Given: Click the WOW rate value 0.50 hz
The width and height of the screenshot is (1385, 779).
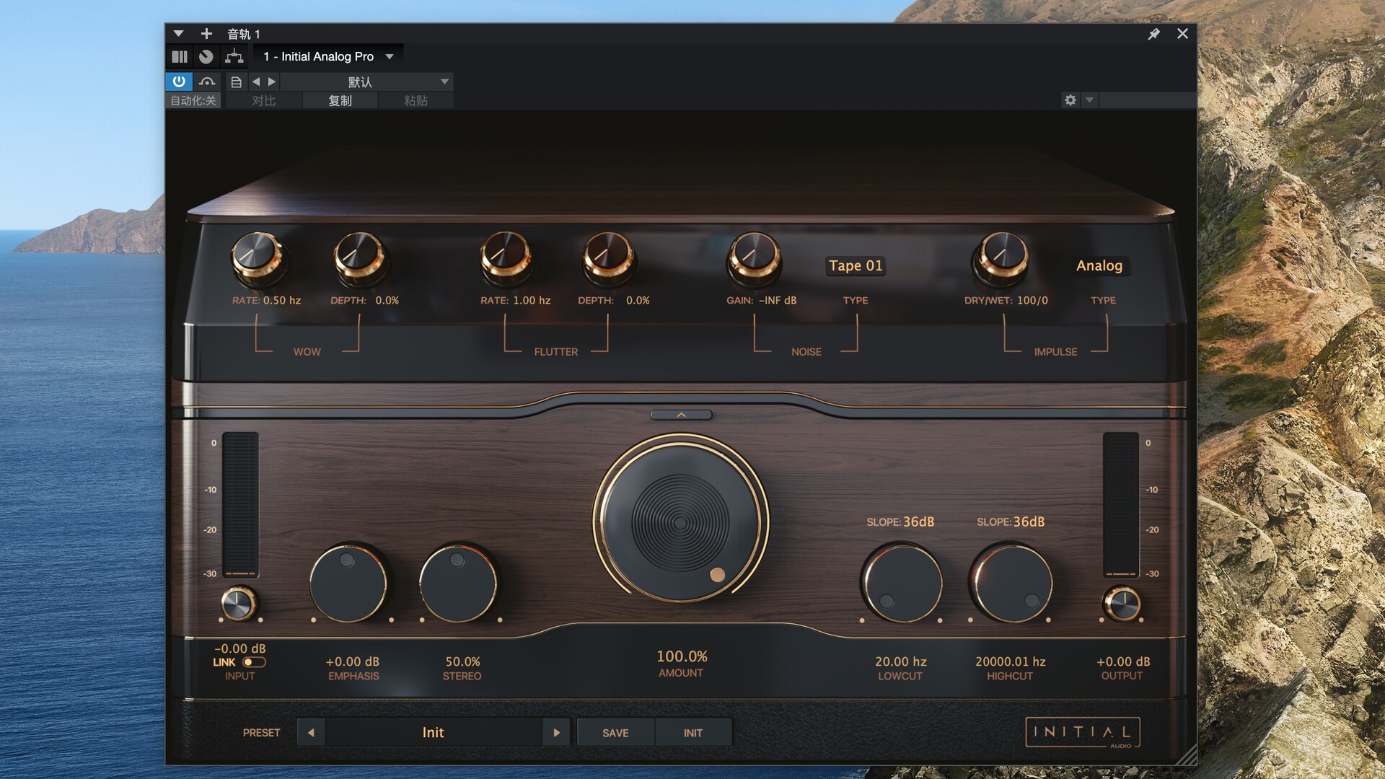Looking at the screenshot, I should pos(282,300).
